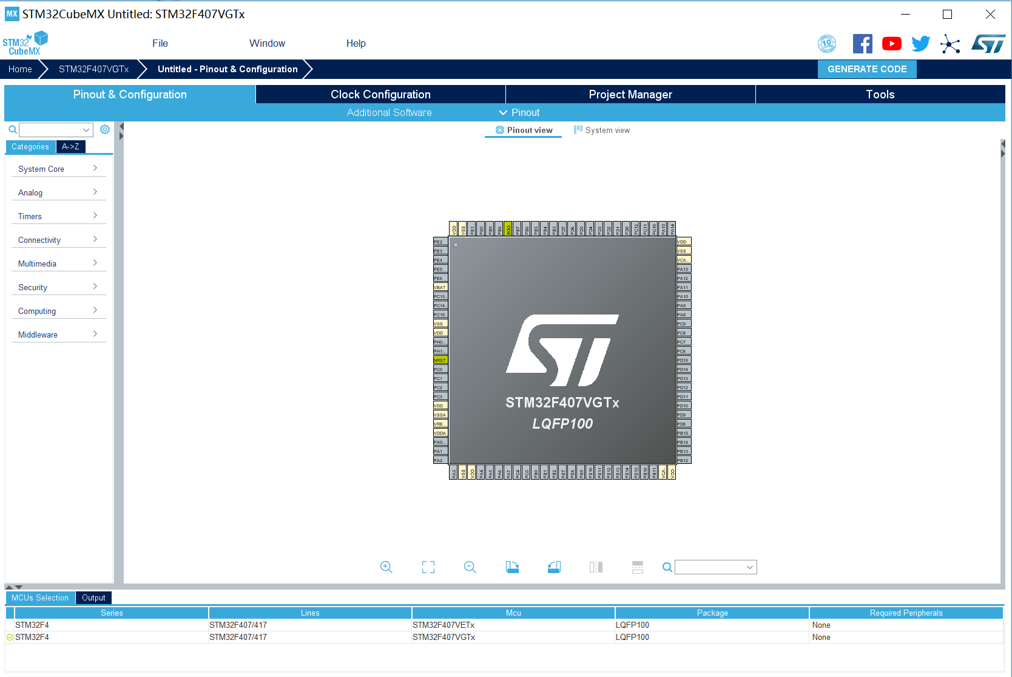This screenshot has height=677, width=1012.
Task: Zoom in on the pinout view
Action: (x=386, y=566)
